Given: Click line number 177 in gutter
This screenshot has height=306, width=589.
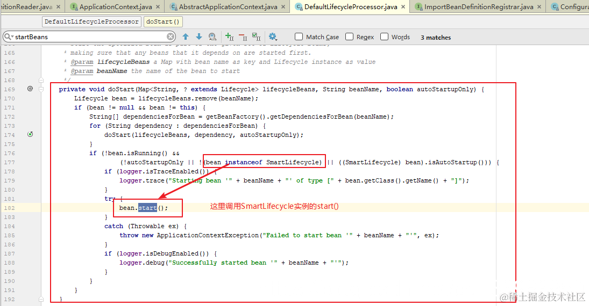Looking at the screenshot, I should click(9, 162).
